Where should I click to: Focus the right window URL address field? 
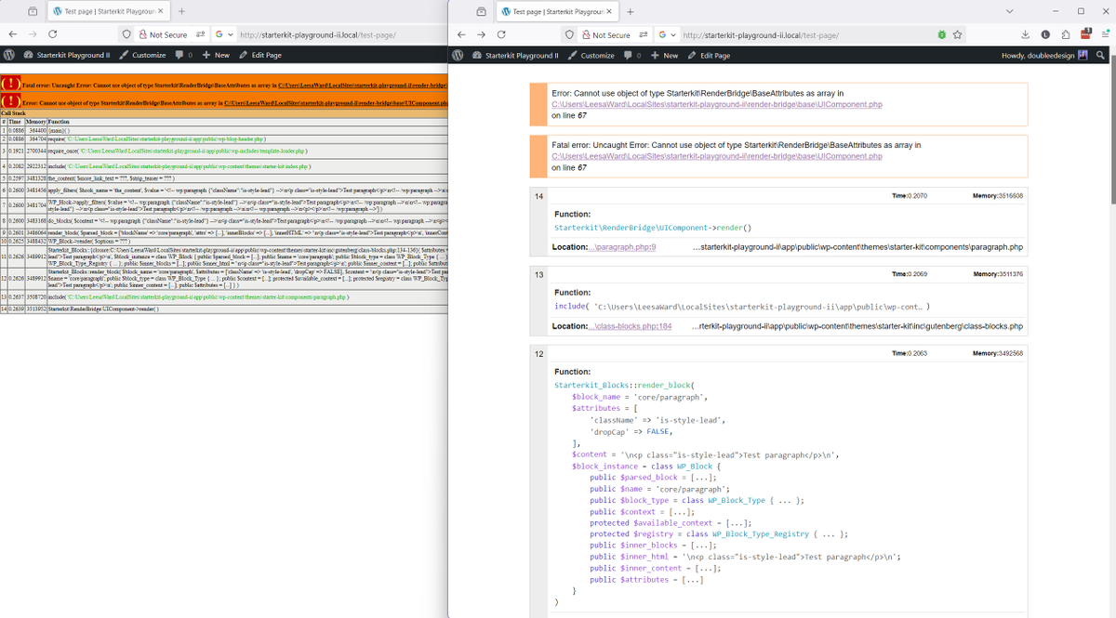(x=805, y=34)
